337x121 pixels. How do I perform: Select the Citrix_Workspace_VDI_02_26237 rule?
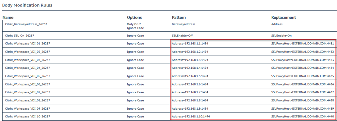click(x=27, y=52)
